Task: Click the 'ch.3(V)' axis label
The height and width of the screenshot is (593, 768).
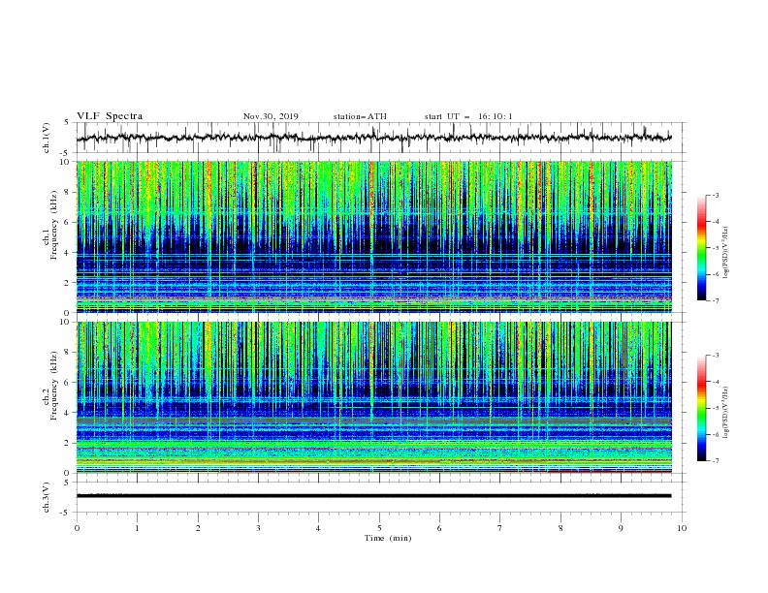Action: pyautogui.click(x=47, y=497)
